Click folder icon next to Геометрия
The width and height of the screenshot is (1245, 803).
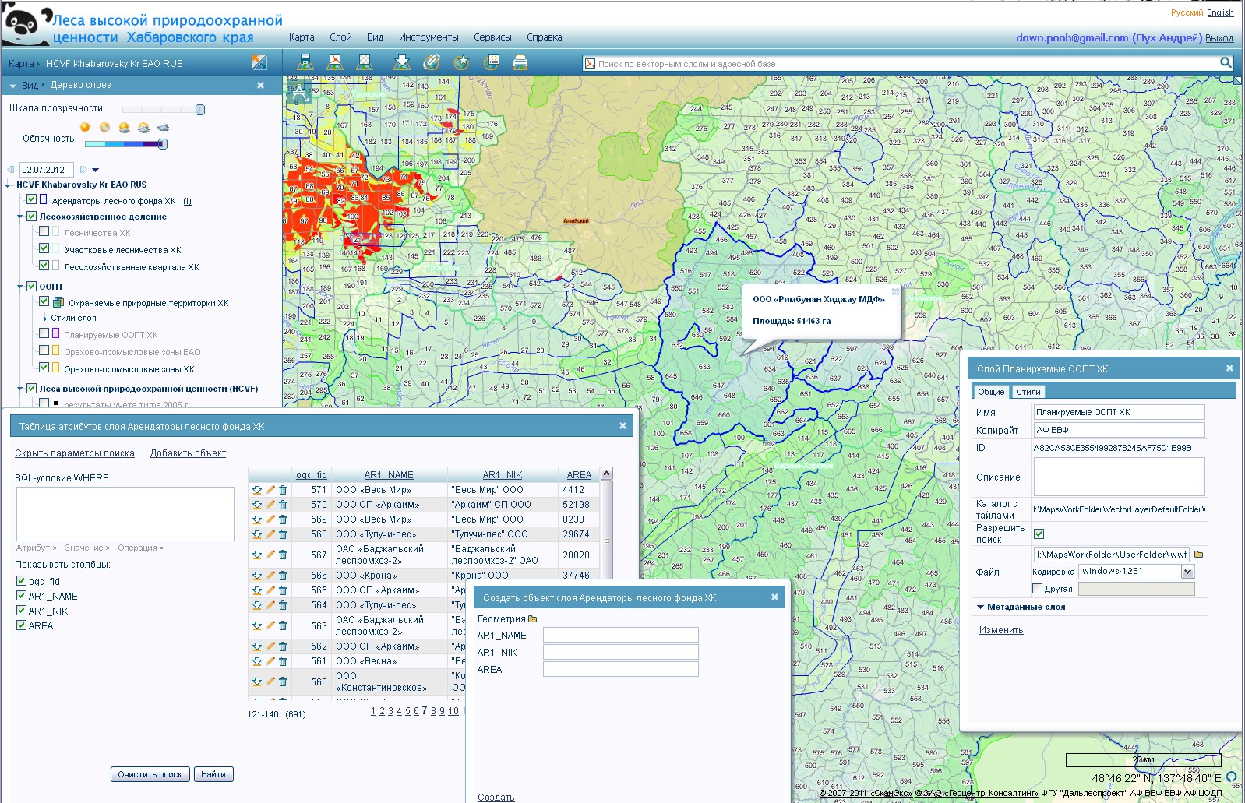[x=533, y=619]
